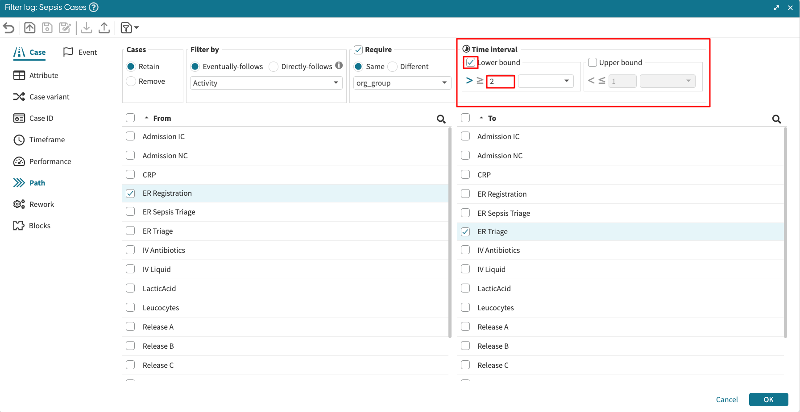Open the Rework filter

tap(41, 204)
